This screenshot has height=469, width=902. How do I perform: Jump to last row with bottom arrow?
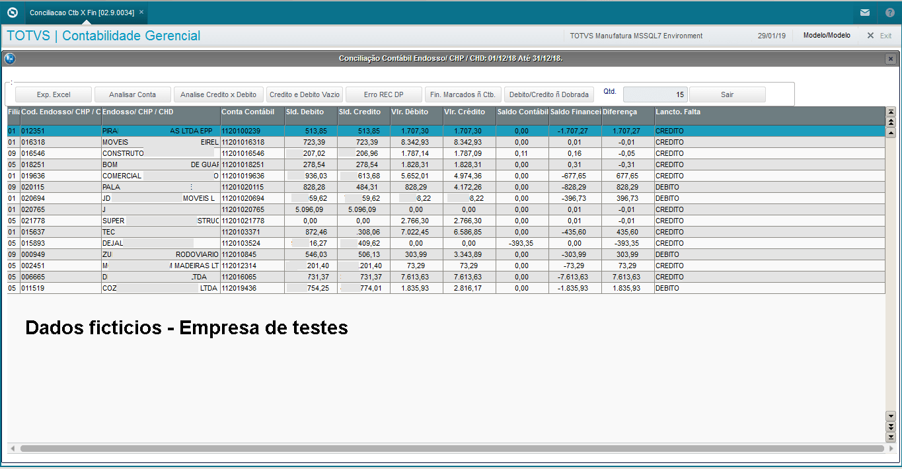pos(890,437)
